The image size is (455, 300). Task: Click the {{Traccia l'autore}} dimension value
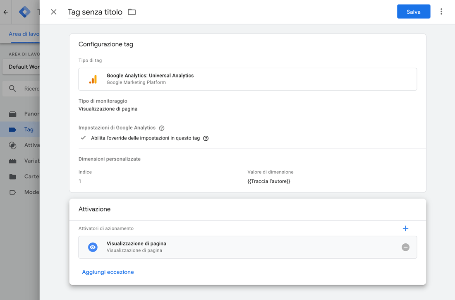269,181
